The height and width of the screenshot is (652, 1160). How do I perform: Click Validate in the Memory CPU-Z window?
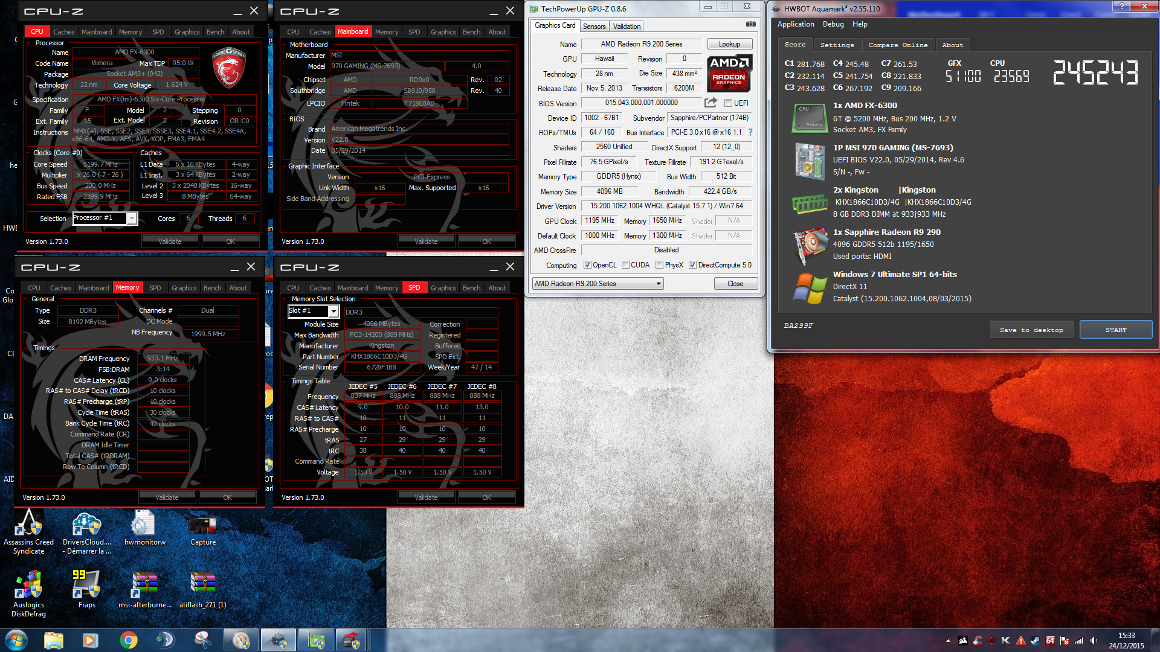pyautogui.click(x=167, y=497)
